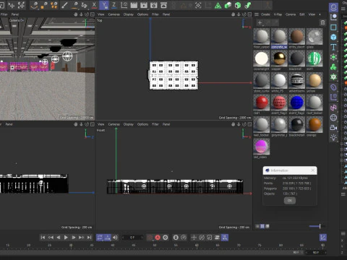Select the blue event_flag material sphere
Viewport: 347px width, 260px height.
tap(296, 103)
